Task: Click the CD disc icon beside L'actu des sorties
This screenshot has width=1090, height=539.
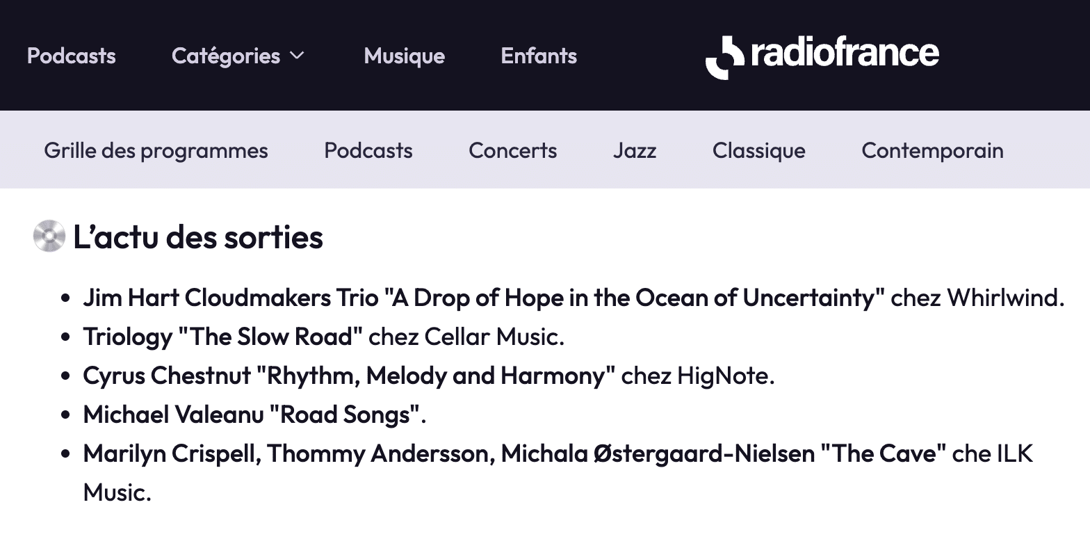Action: click(x=49, y=236)
